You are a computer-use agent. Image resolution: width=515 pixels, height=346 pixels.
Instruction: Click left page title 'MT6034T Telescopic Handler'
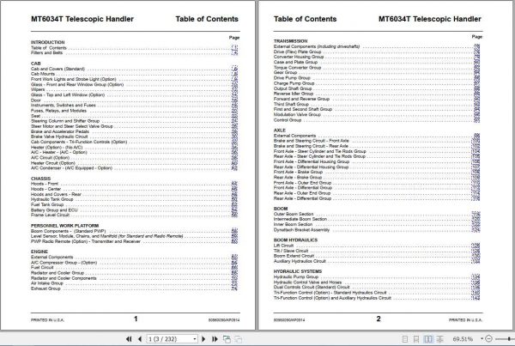82,19
